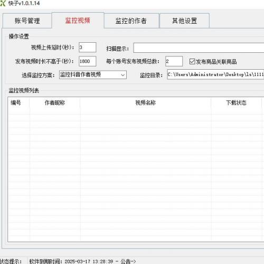Focus the 每个账号发布视频总数 input field
This screenshot has height=264, width=264.
(x=174, y=61)
